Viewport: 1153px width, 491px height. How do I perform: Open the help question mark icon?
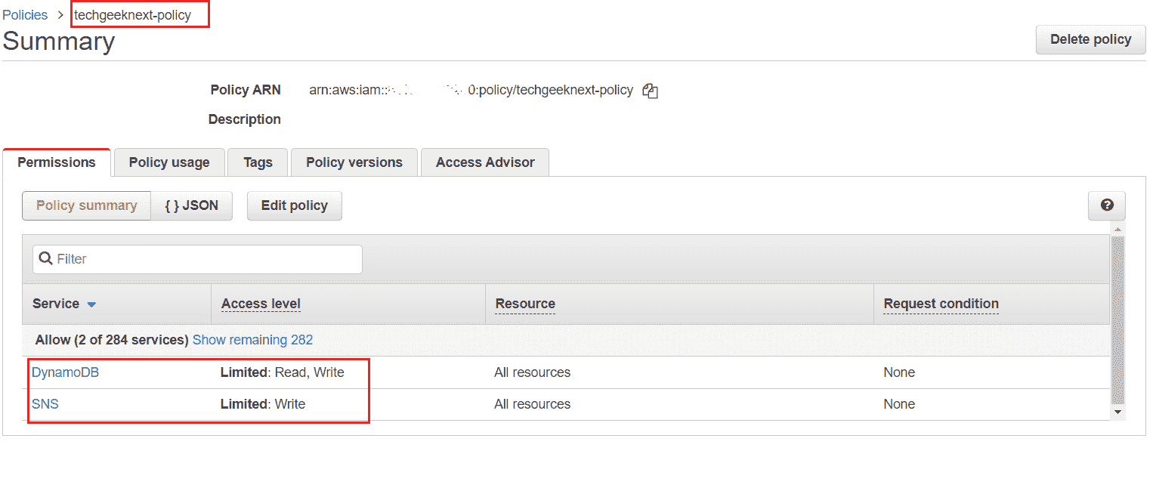(1107, 205)
